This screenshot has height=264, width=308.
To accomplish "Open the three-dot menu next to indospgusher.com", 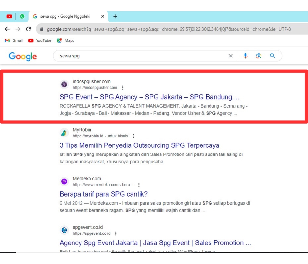I will point(123,87).
